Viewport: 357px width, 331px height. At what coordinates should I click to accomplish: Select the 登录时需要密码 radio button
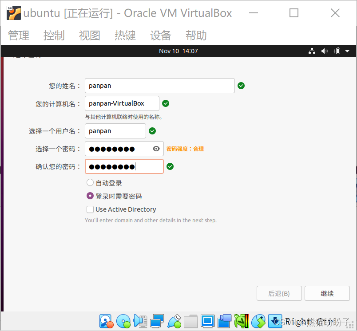[90, 196]
